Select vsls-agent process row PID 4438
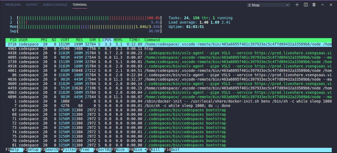 [x=169, y=53]
